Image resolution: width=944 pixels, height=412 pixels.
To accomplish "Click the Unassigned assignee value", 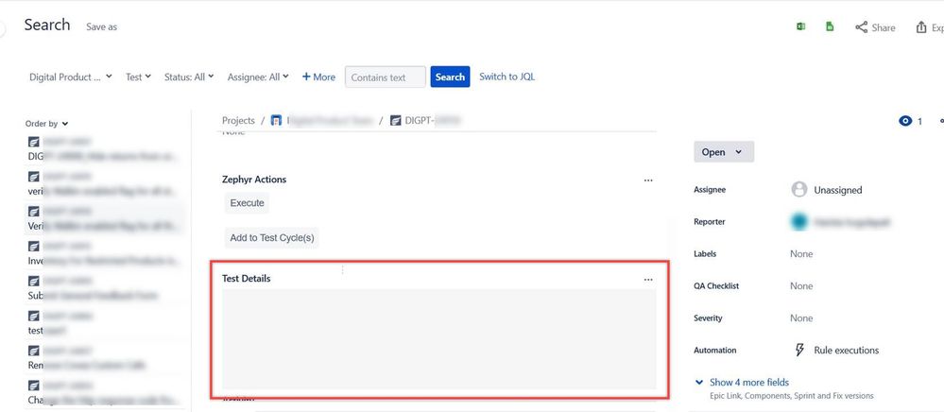I will tap(837, 190).
